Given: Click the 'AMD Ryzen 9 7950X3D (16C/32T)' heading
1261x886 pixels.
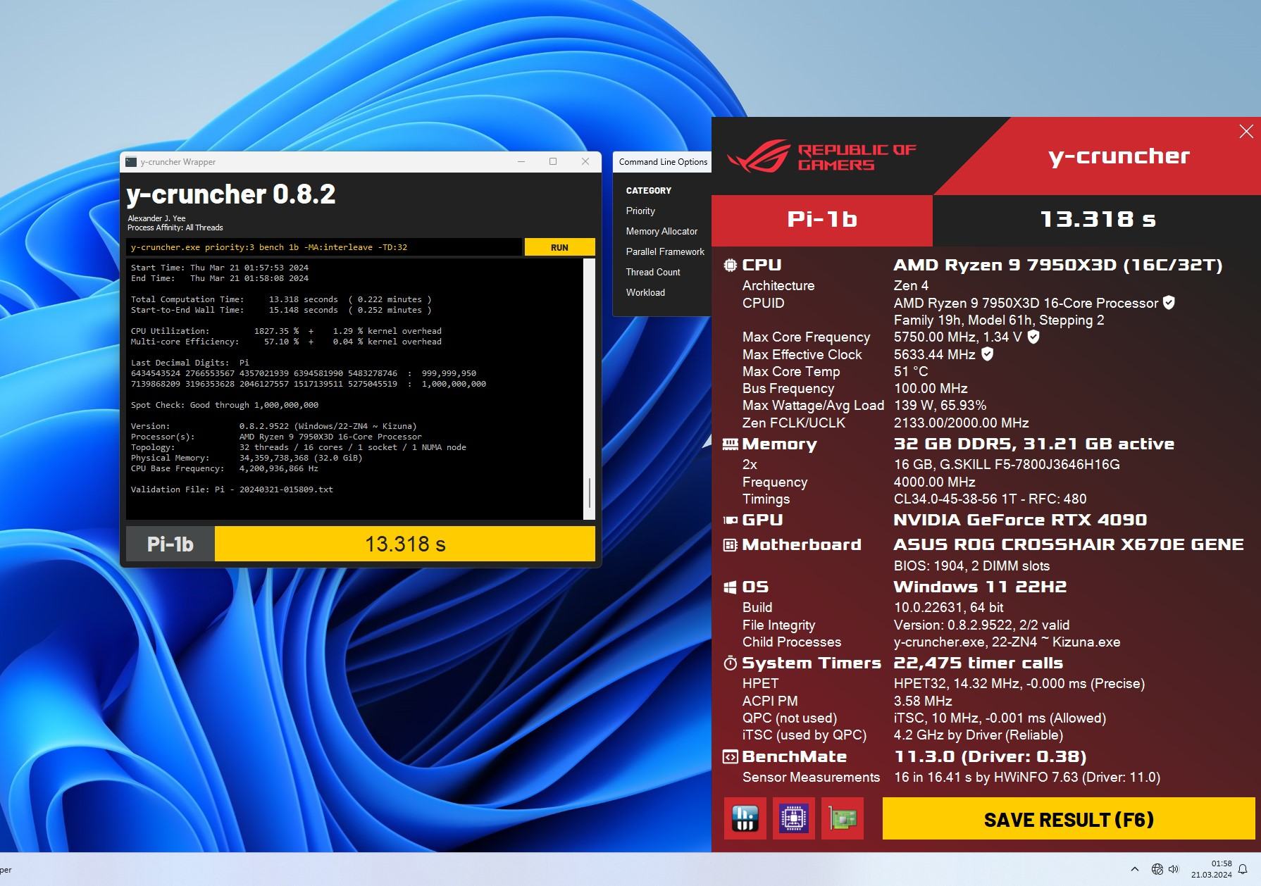Looking at the screenshot, I should pyautogui.click(x=1057, y=266).
